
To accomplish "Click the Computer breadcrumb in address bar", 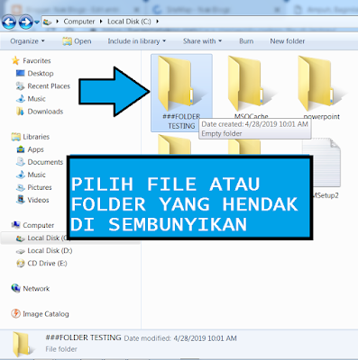I will click(78, 22).
